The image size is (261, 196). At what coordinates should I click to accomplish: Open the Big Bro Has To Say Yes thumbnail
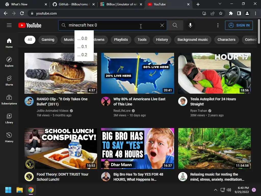pyautogui.click(x=138, y=149)
